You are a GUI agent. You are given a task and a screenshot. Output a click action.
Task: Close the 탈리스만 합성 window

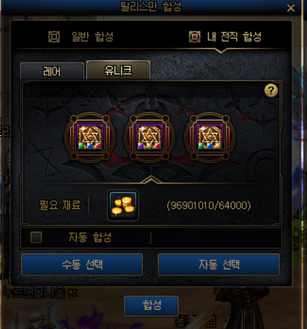pyautogui.click(x=291, y=8)
